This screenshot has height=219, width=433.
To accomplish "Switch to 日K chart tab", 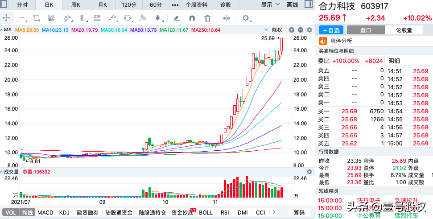I will (49, 5).
